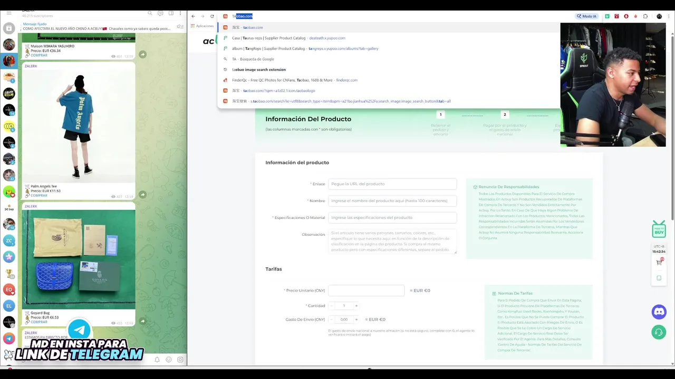
Task: Open green BUY floating widget
Action: (659, 230)
